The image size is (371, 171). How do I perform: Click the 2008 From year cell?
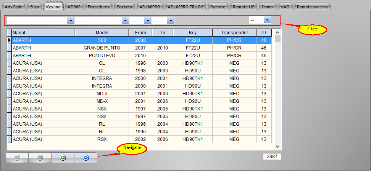(x=140, y=40)
